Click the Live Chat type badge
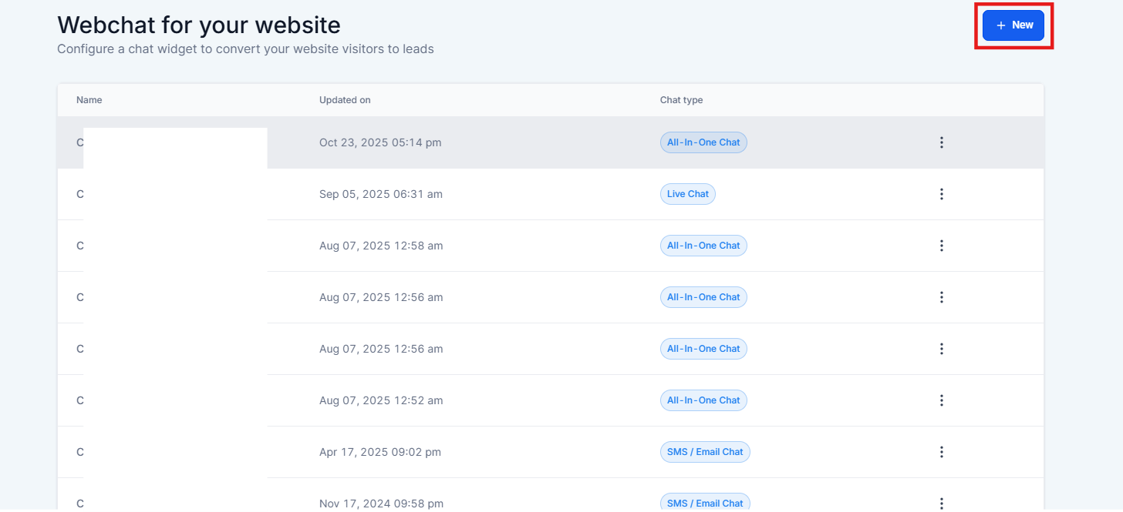This screenshot has width=1123, height=512. click(x=687, y=194)
